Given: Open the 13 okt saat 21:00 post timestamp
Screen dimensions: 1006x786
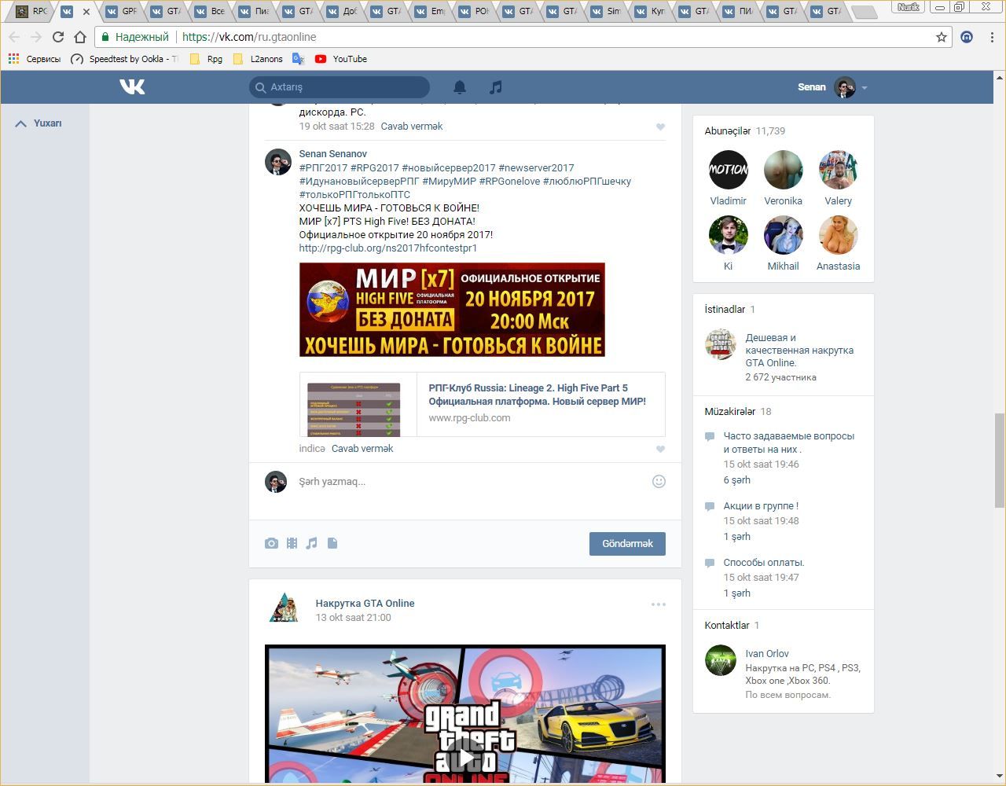Looking at the screenshot, I should click(x=353, y=618).
